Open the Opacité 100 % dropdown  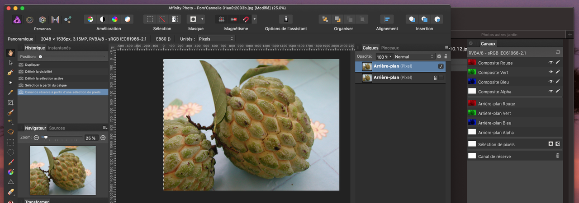pyautogui.click(x=384, y=56)
